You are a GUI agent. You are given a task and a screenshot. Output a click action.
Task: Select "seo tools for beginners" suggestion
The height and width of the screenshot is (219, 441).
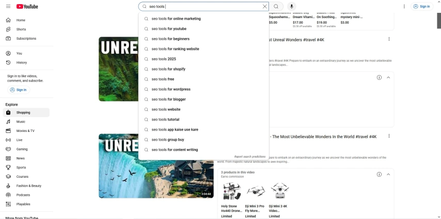pos(170,39)
